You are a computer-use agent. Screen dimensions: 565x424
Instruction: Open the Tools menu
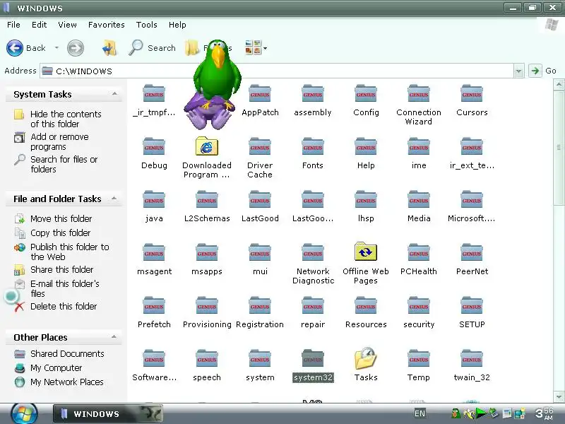tap(146, 25)
